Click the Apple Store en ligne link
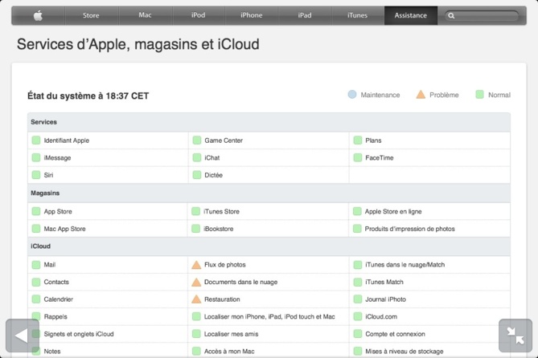The height and width of the screenshot is (358, 538). [392, 212]
